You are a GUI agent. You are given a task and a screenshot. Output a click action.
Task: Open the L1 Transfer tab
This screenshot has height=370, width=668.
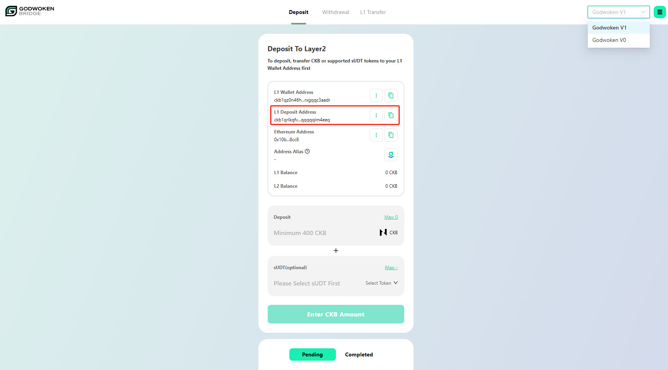[373, 12]
